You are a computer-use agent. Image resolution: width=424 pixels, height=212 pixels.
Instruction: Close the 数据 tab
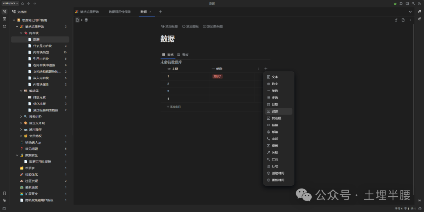point(150,12)
